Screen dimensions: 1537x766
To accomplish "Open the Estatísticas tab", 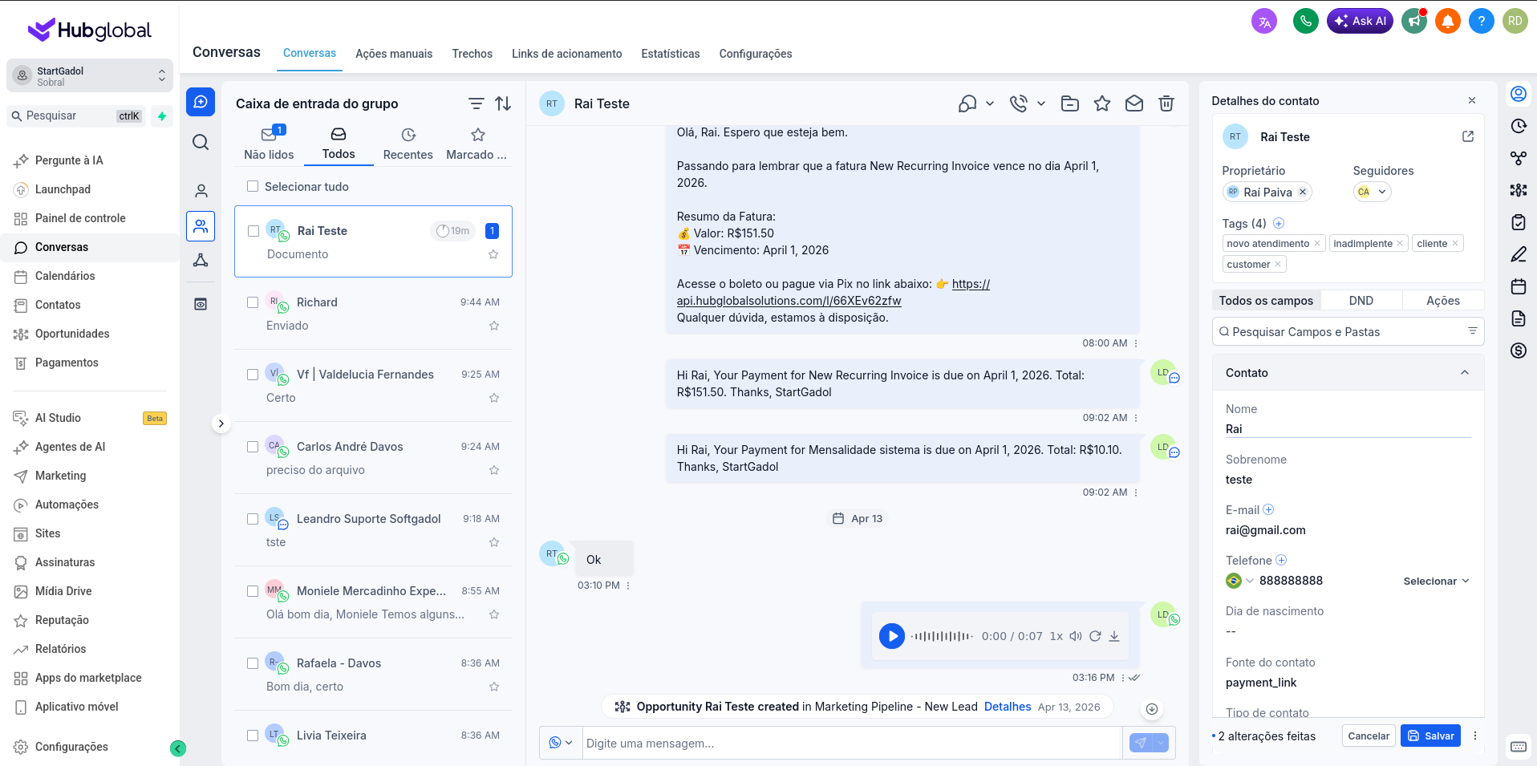I will pyautogui.click(x=671, y=54).
